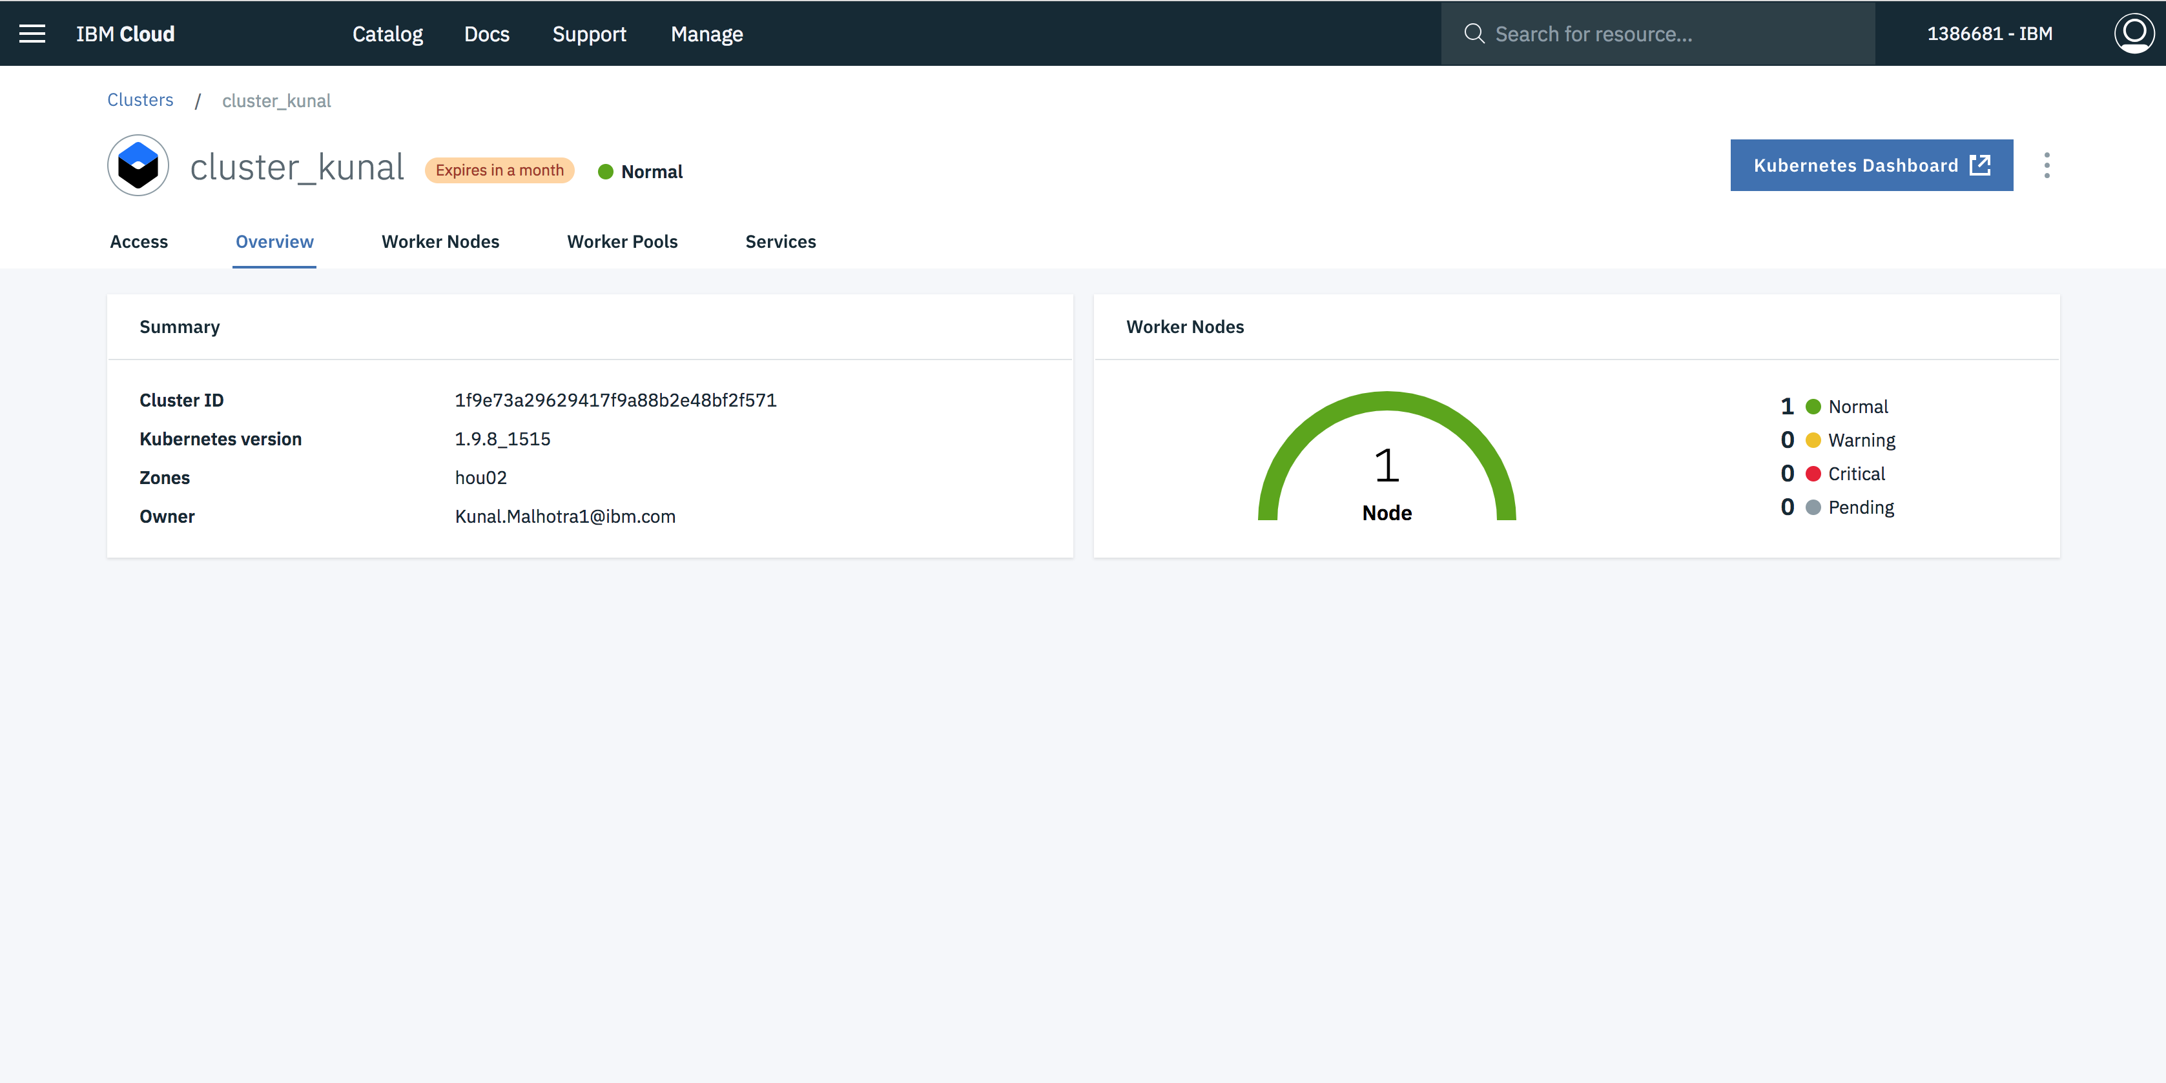This screenshot has height=1083, width=2166.
Task: Click the search magnifier icon
Action: click(x=1473, y=34)
